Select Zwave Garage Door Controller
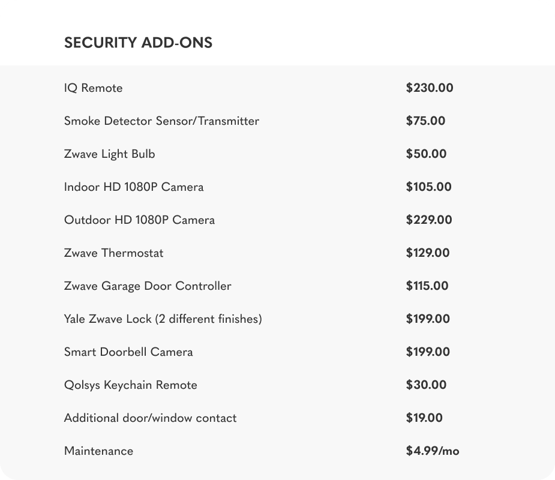555x480 pixels. [148, 286]
